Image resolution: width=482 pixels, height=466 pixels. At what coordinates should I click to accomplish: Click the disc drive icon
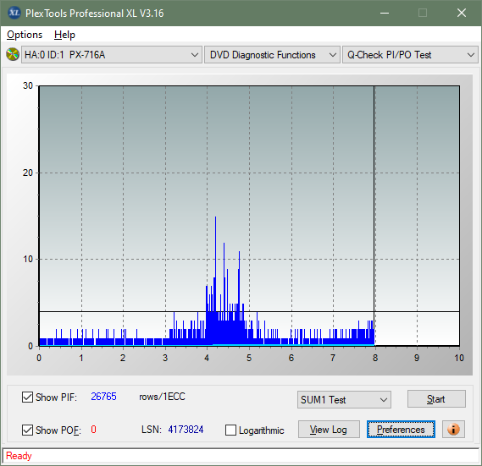[x=13, y=54]
